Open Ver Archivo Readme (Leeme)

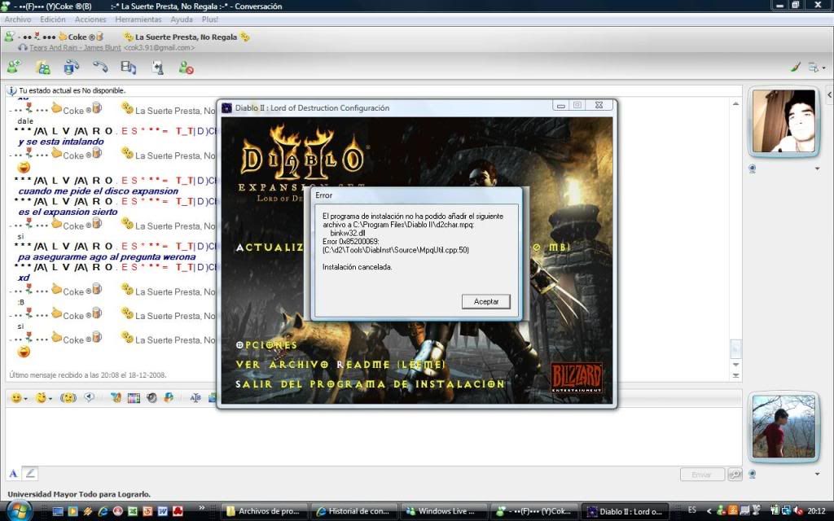340,364
